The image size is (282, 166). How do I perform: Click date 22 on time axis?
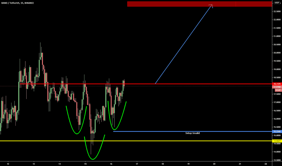pos(266,164)
